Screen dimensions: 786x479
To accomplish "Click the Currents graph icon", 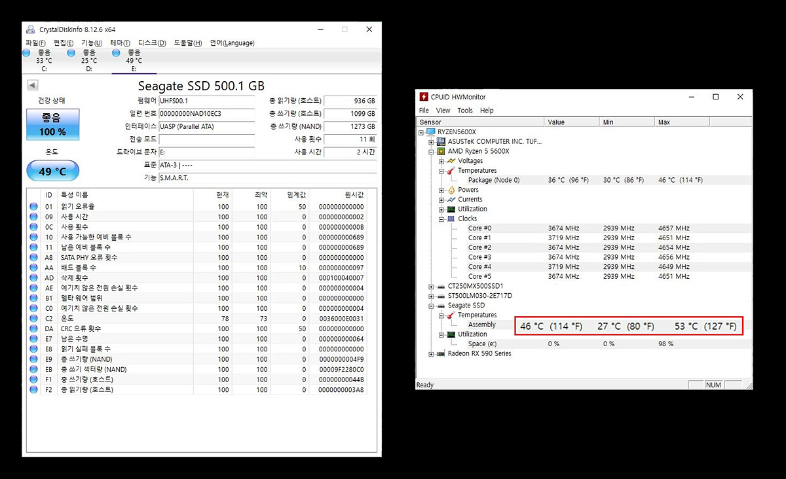I will [451, 200].
